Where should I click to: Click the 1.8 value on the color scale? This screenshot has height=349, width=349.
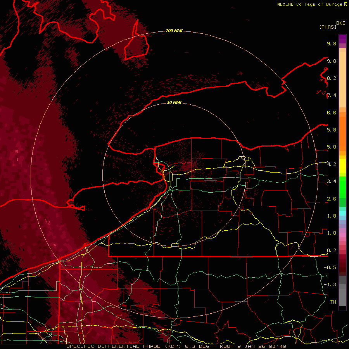(332, 216)
